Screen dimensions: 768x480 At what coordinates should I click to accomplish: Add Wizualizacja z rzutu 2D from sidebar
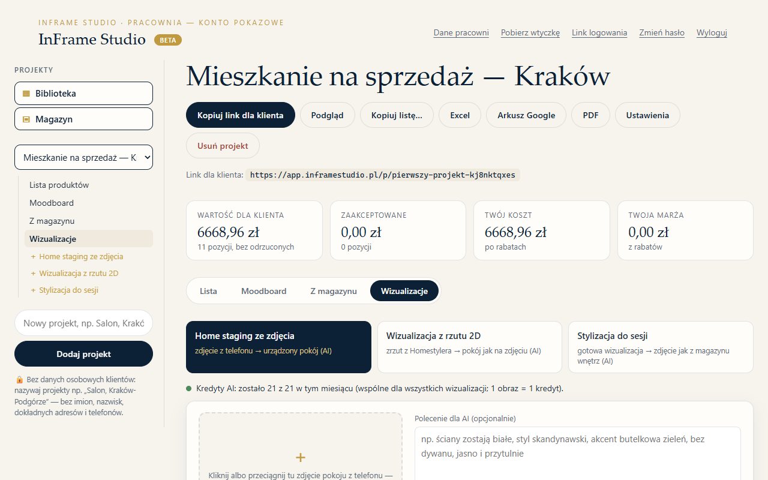74,273
